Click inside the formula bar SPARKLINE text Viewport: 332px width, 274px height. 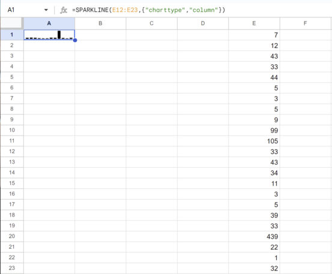pos(149,10)
